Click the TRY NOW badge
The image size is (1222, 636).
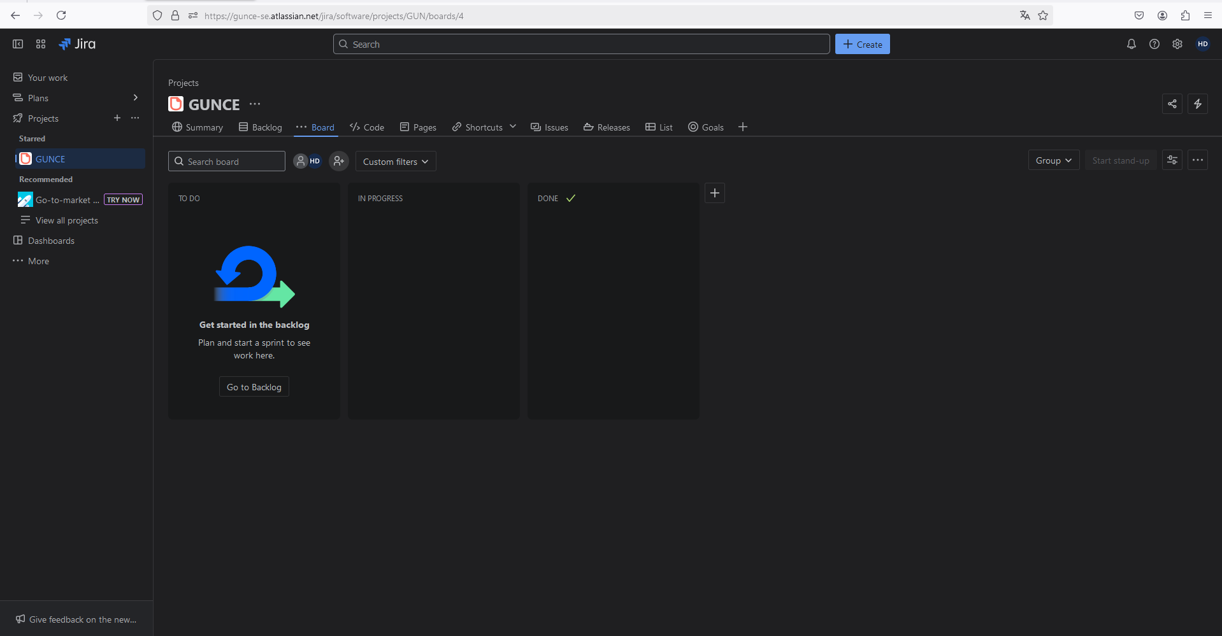click(x=123, y=200)
